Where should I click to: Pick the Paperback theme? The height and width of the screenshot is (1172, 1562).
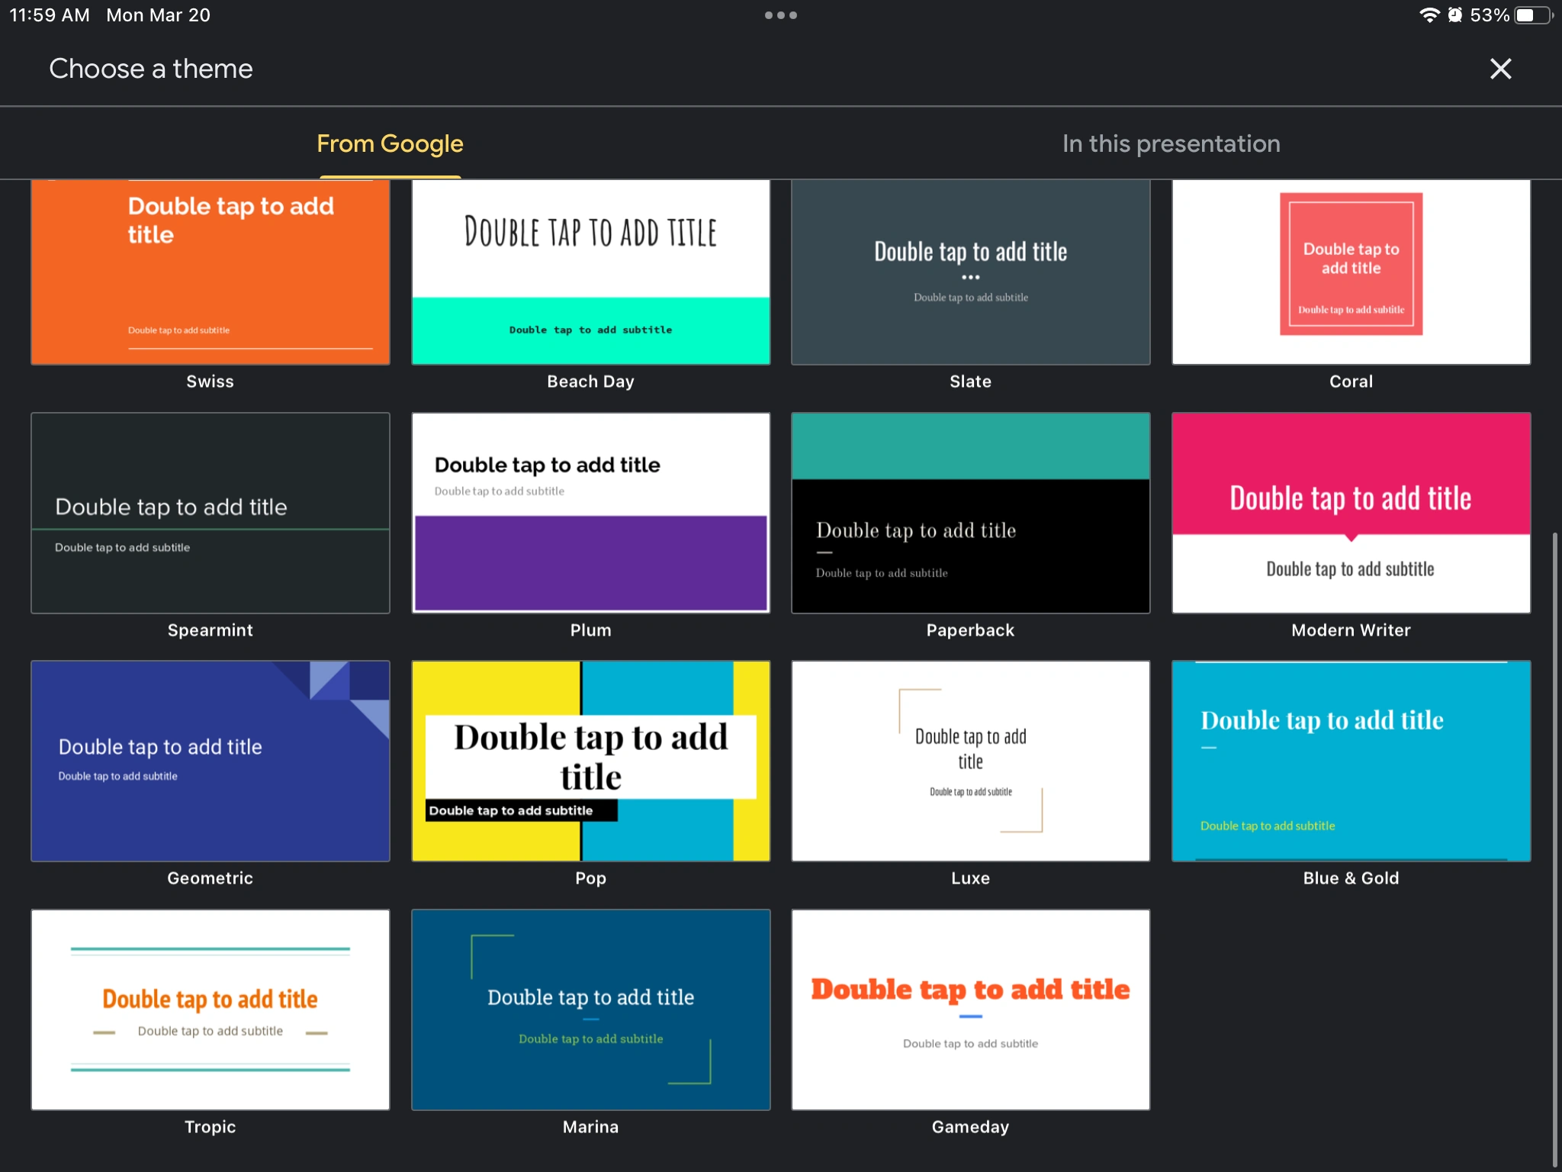pyautogui.click(x=970, y=513)
